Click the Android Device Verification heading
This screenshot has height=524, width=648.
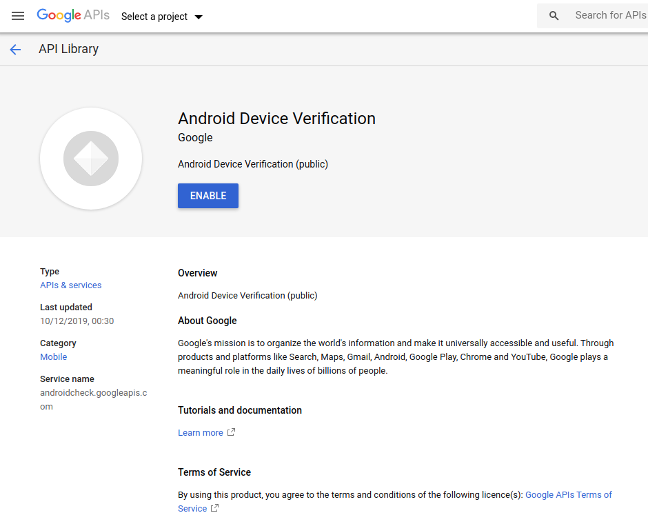[x=276, y=119]
